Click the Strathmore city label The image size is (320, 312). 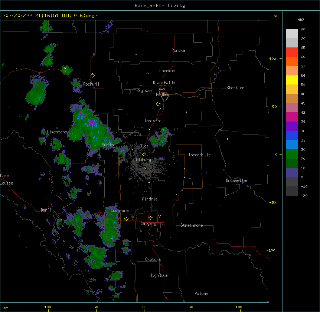pyautogui.click(x=192, y=225)
